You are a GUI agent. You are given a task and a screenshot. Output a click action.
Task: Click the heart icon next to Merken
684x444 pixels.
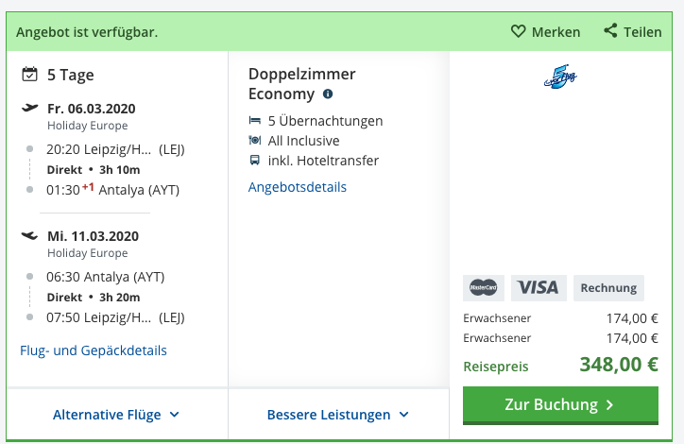click(518, 31)
